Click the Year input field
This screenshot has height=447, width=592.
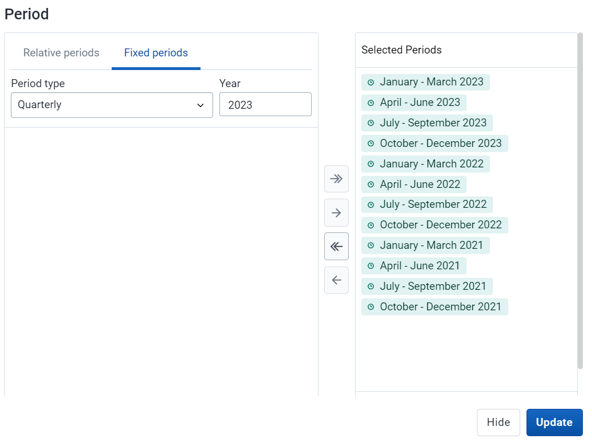coord(266,104)
